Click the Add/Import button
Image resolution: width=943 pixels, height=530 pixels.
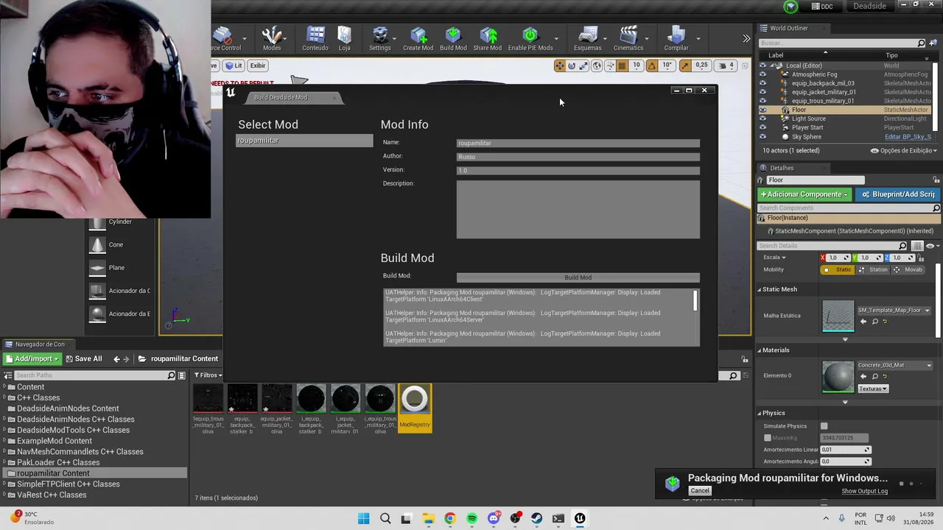(x=32, y=359)
